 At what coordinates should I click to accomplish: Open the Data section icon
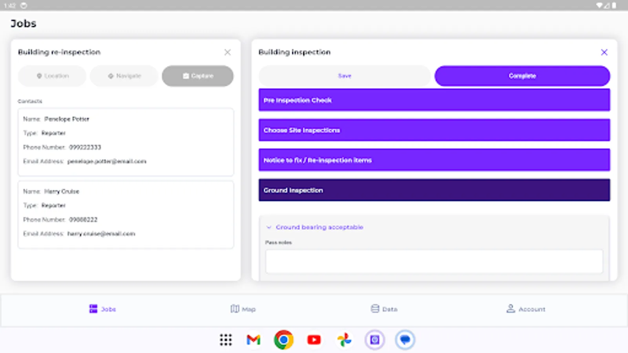(x=375, y=309)
